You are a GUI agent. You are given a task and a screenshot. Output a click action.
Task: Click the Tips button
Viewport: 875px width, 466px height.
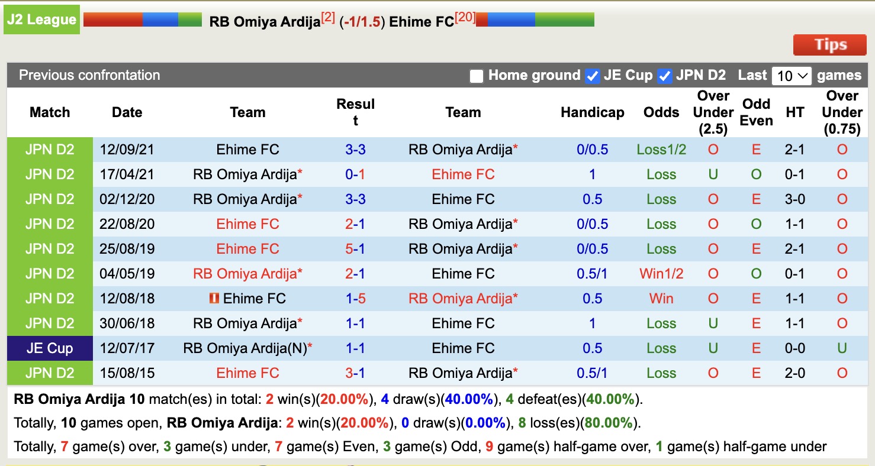[x=829, y=44]
